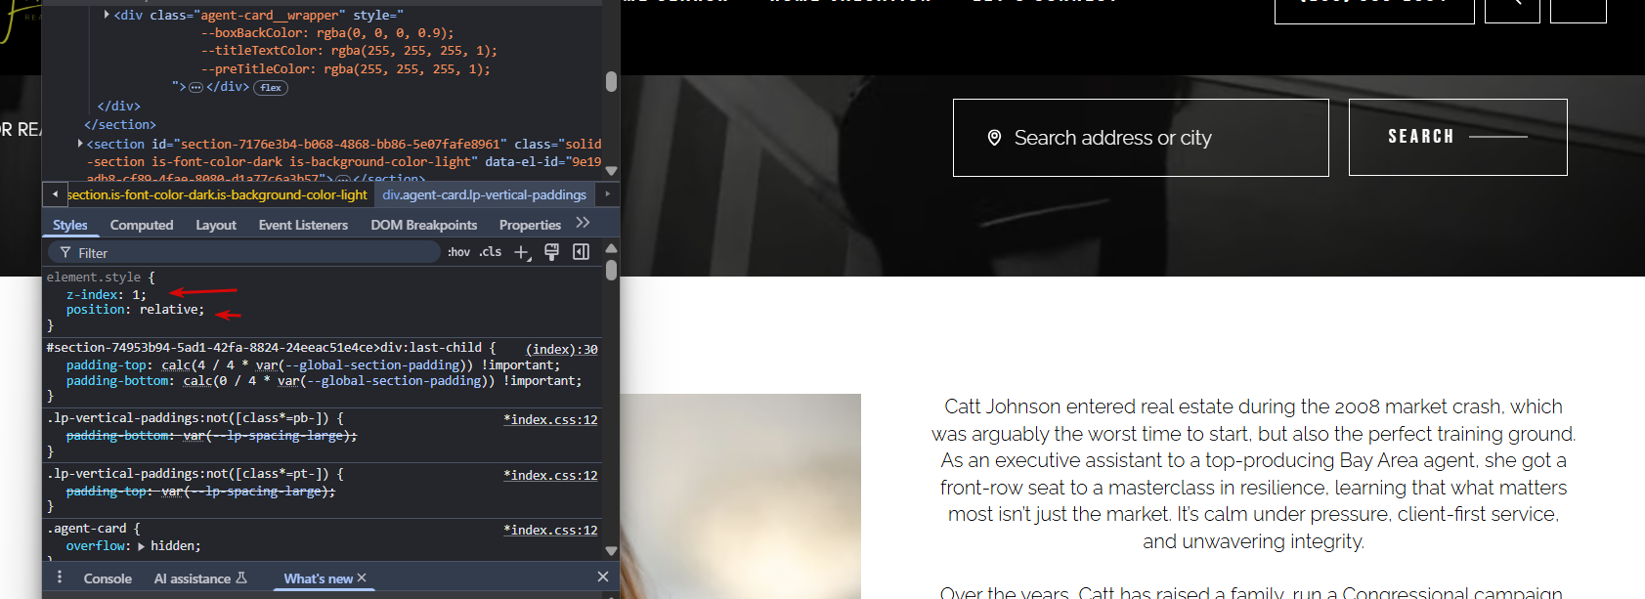Open the (index):30 source link
1645x599 pixels.
pyautogui.click(x=562, y=349)
